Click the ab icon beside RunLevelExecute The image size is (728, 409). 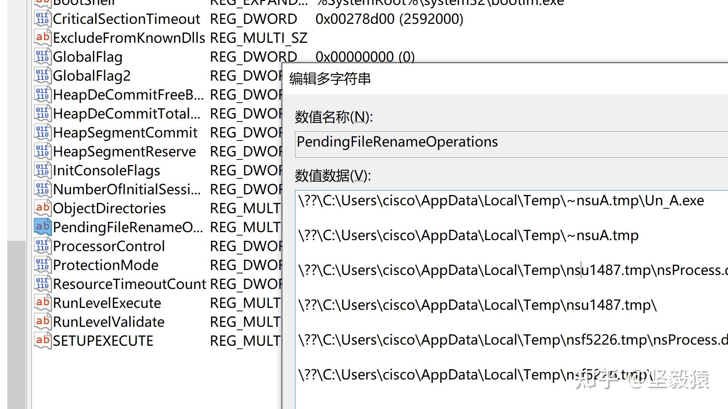(x=42, y=302)
